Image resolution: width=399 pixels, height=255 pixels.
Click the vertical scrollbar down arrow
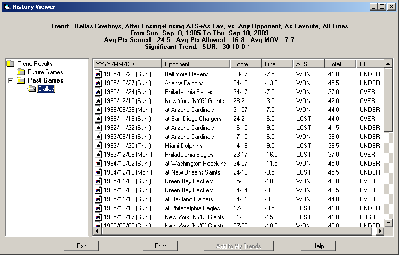[388, 223]
